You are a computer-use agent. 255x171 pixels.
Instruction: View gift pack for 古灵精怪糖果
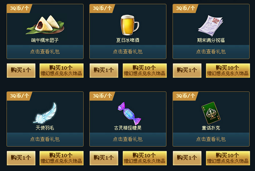coord(128,139)
